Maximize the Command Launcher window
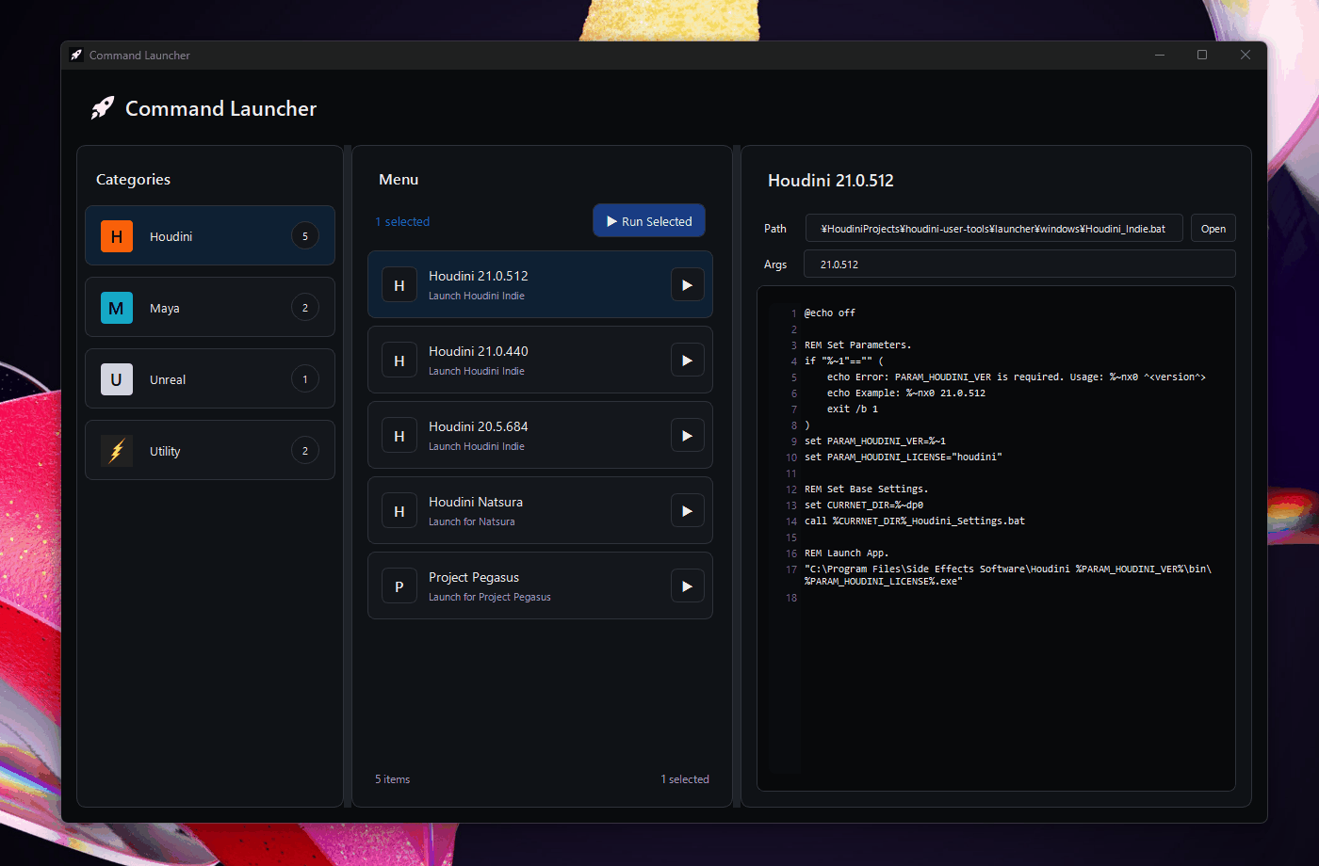Image resolution: width=1319 pixels, height=866 pixels. pyautogui.click(x=1202, y=56)
